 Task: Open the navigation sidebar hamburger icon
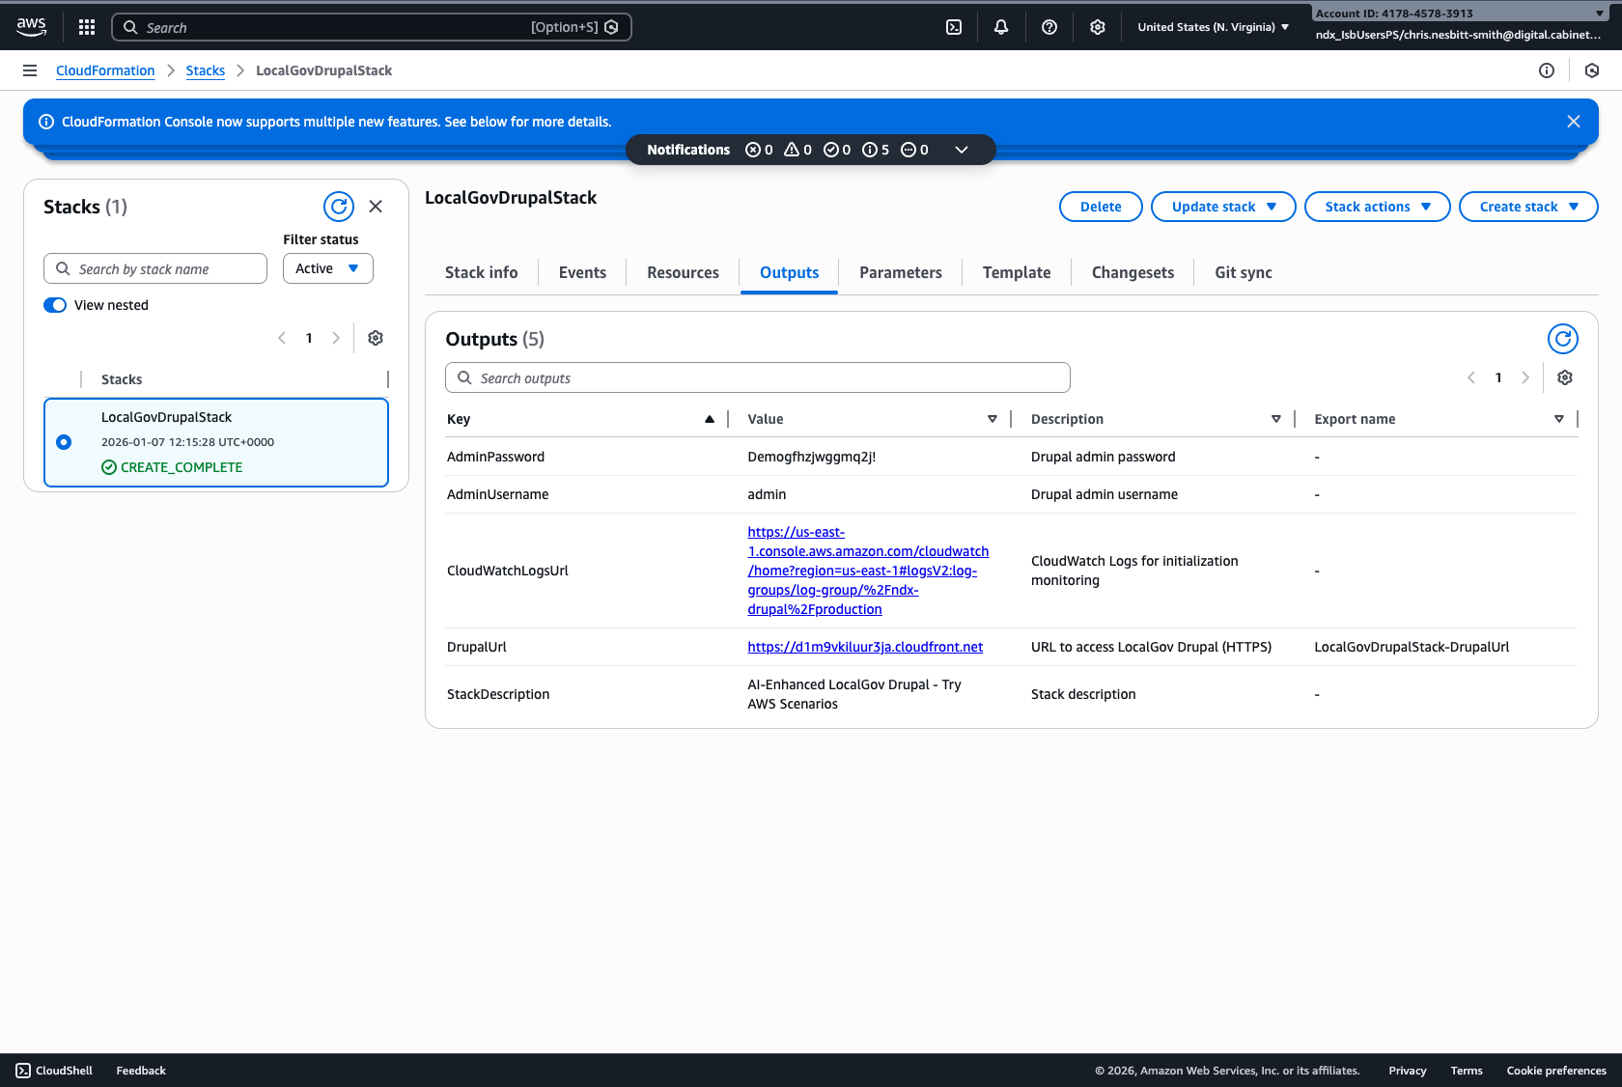tap(30, 70)
